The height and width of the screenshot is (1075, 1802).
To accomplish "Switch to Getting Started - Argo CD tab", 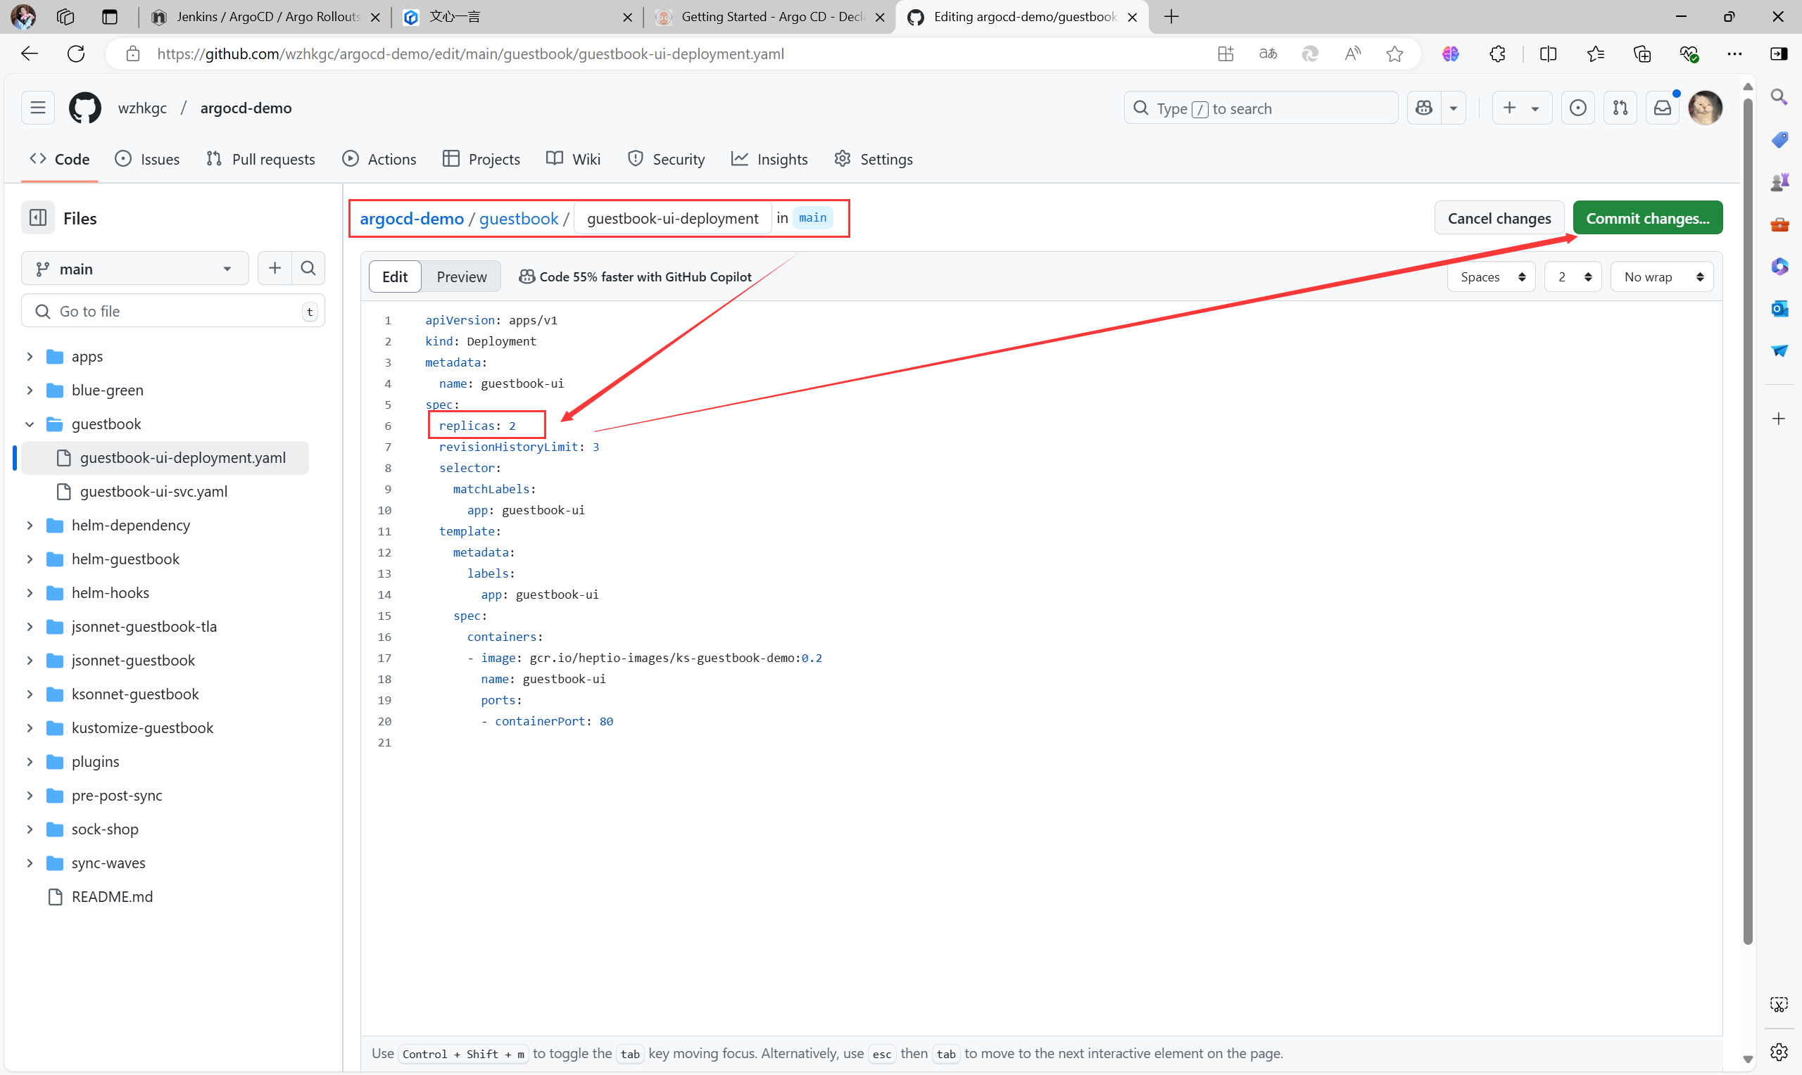I will (x=770, y=17).
